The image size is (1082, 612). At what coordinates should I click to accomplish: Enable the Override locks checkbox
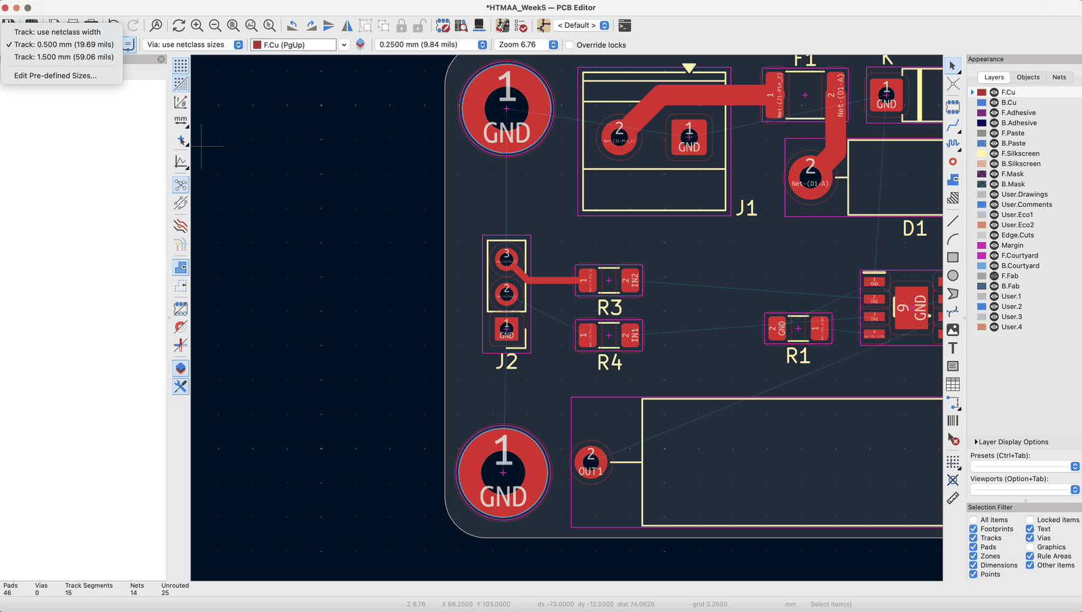coord(569,45)
